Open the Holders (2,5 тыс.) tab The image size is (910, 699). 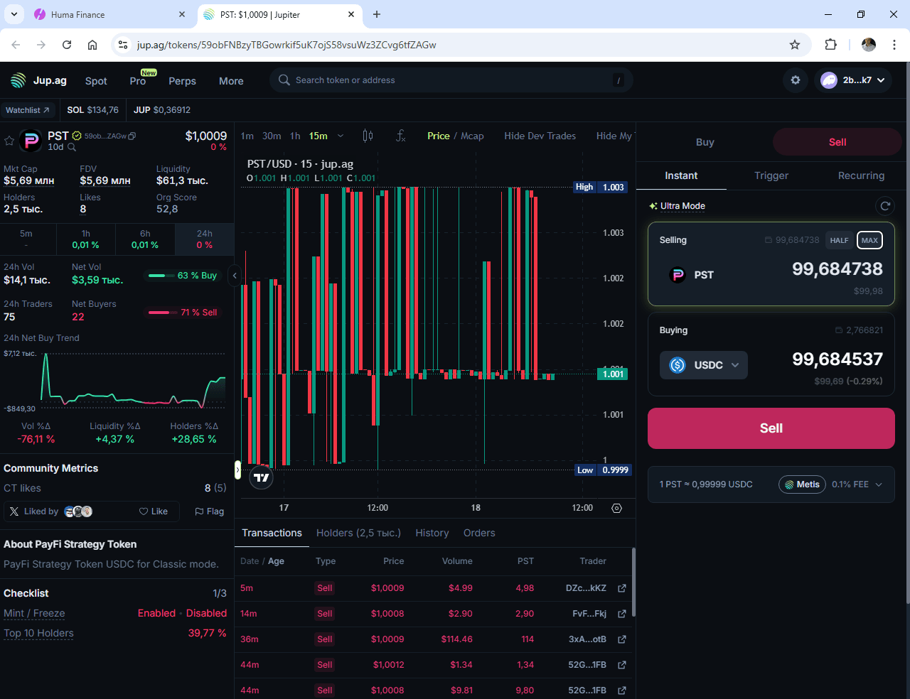(358, 533)
